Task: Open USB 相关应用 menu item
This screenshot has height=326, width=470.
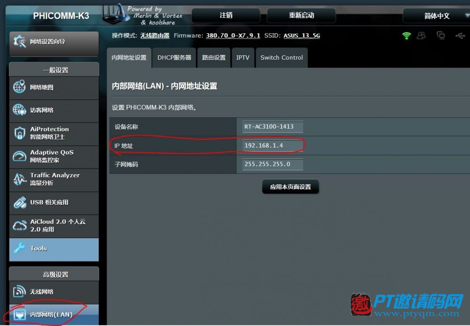Action: (54, 202)
